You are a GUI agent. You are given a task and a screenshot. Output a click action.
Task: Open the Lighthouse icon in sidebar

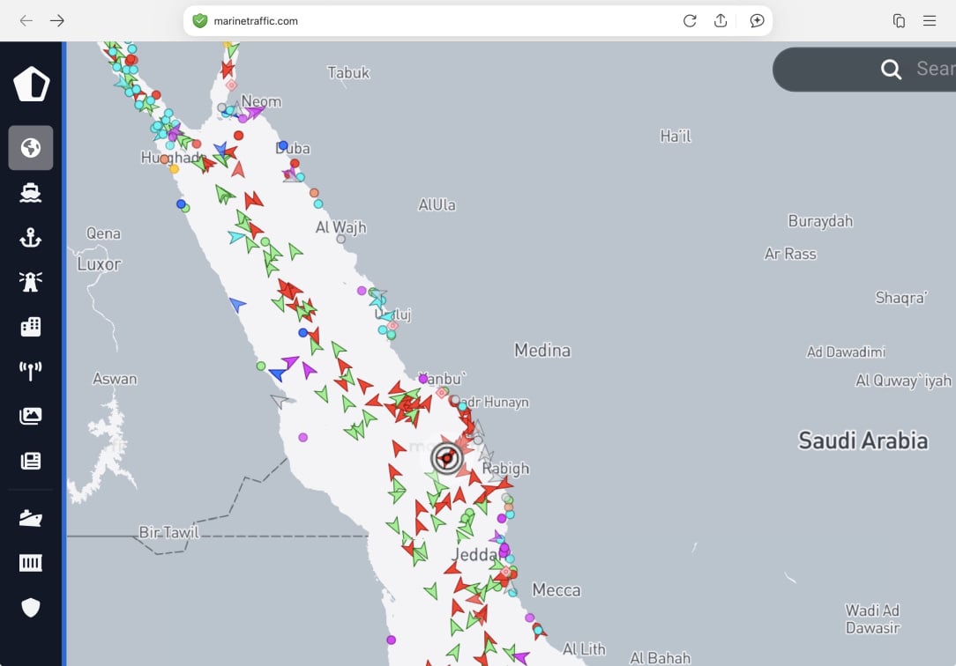(x=31, y=282)
